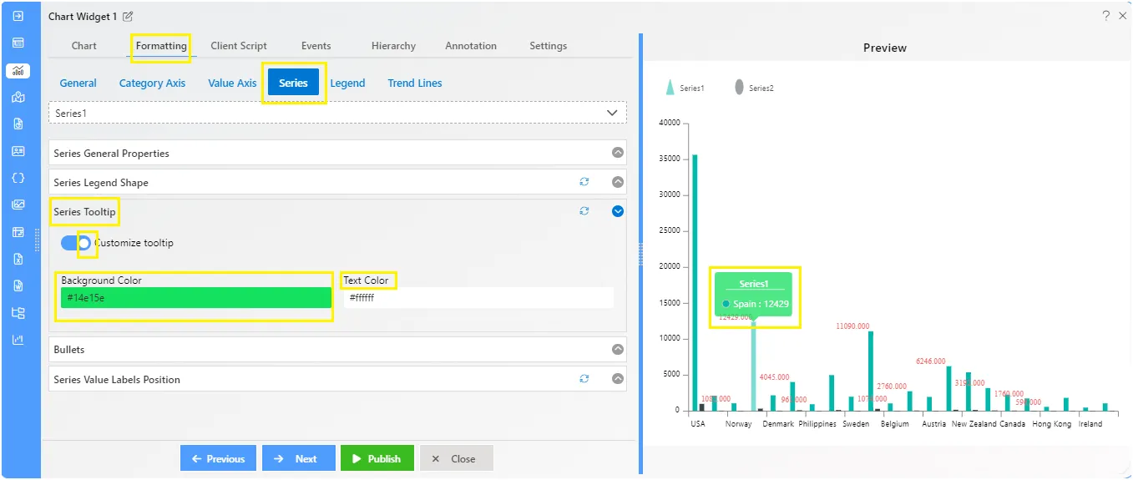Switch to the Chart tab
This screenshot has width=1133, height=480.
point(84,46)
